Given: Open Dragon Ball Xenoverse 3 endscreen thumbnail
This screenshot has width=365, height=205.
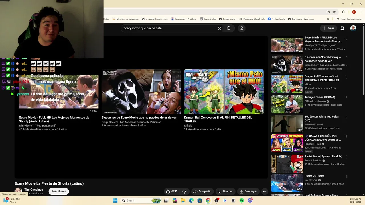Looking at the screenshot, I should [224, 92].
